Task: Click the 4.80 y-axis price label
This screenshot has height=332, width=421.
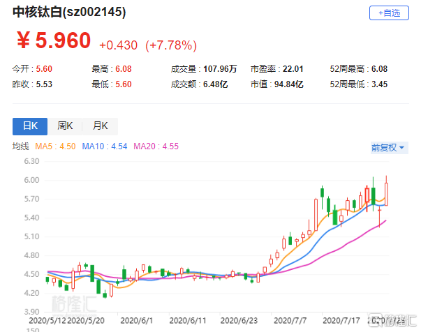Action: pos(31,255)
